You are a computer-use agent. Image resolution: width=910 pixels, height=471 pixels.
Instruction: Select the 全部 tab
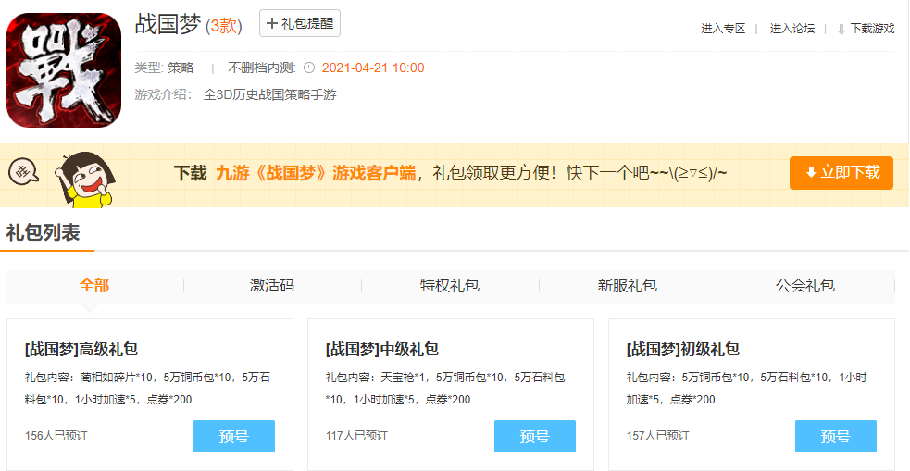coord(94,285)
